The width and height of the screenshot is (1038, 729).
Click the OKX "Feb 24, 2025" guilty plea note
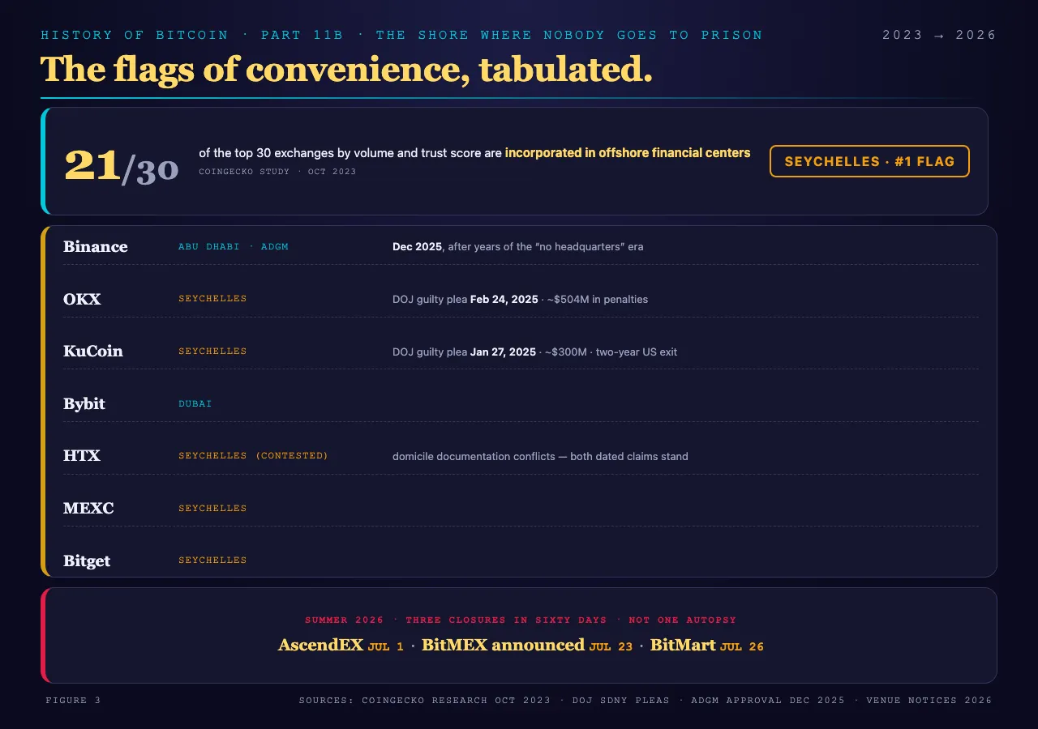pos(520,299)
